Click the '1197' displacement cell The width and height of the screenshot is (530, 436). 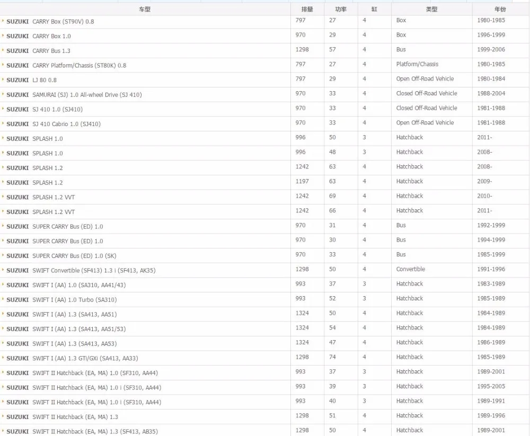click(302, 182)
